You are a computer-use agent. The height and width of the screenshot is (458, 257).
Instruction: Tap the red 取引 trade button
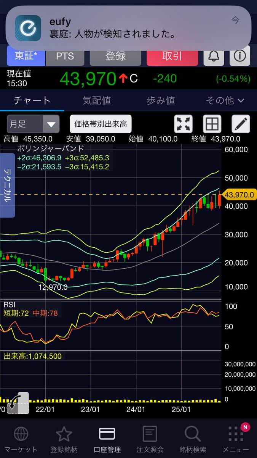click(172, 56)
